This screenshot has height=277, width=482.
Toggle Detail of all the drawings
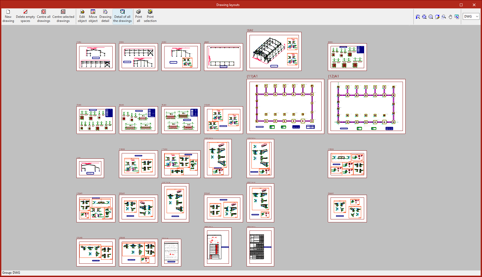coord(122,16)
